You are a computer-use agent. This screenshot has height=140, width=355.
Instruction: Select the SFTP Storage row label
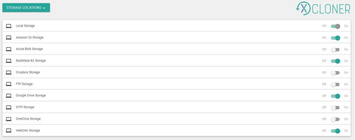(25, 107)
